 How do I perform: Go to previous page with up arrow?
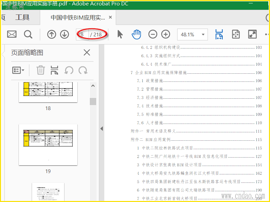[x=52, y=34]
